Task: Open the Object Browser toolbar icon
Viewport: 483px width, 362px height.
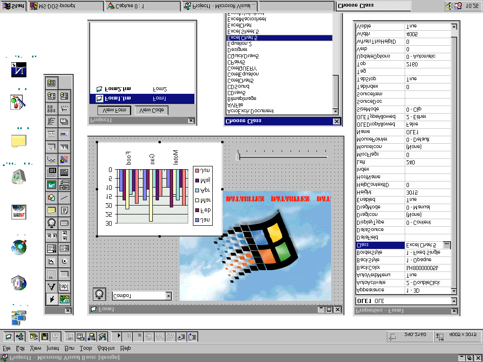Action: point(92,337)
